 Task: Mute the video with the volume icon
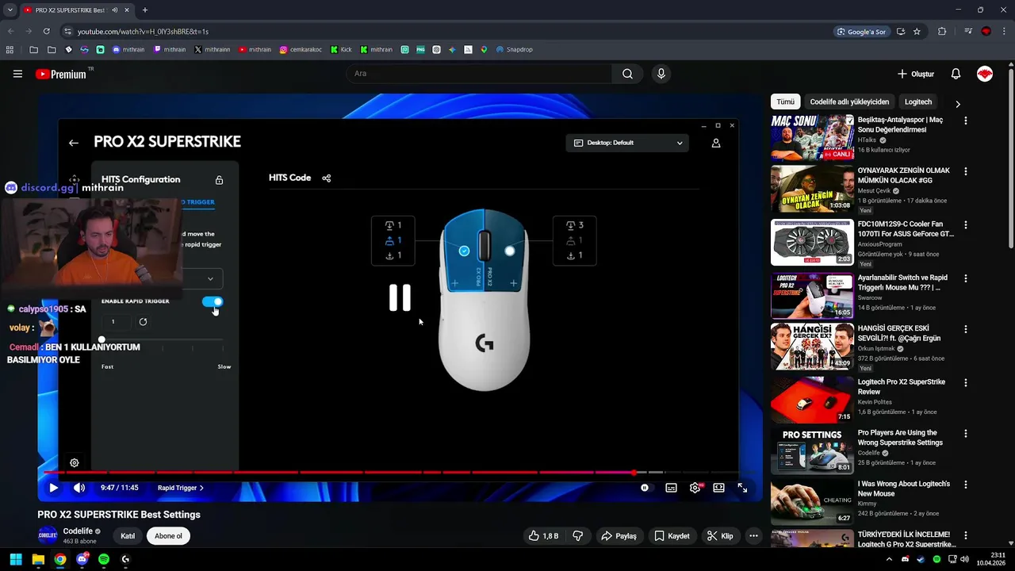point(79,488)
